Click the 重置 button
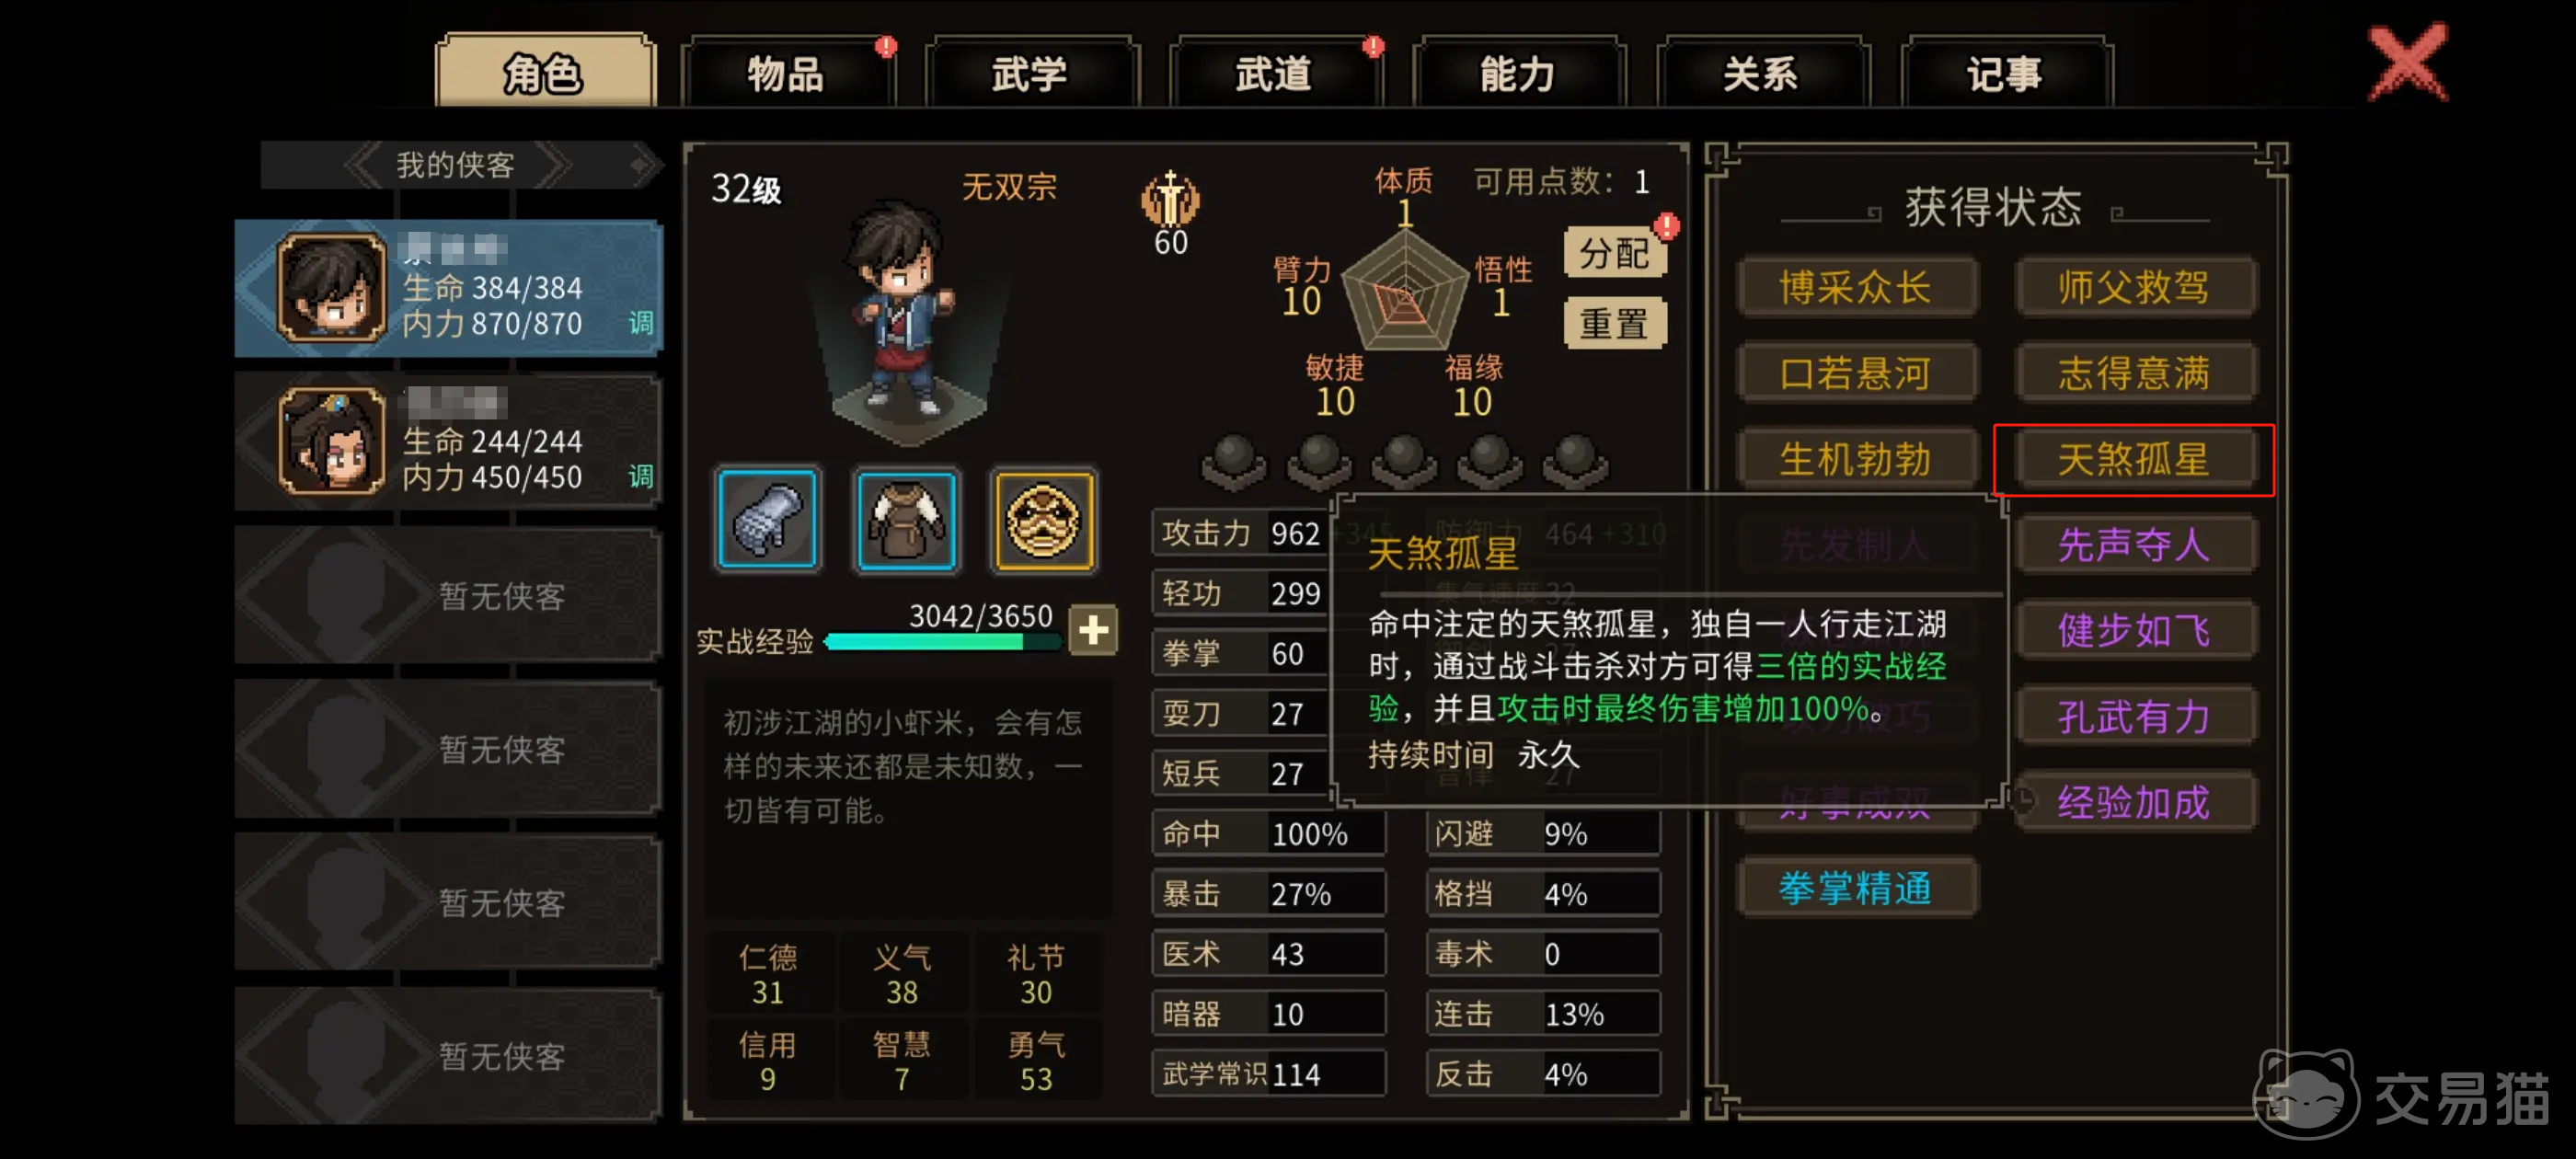The height and width of the screenshot is (1159, 2576). pos(1614,323)
